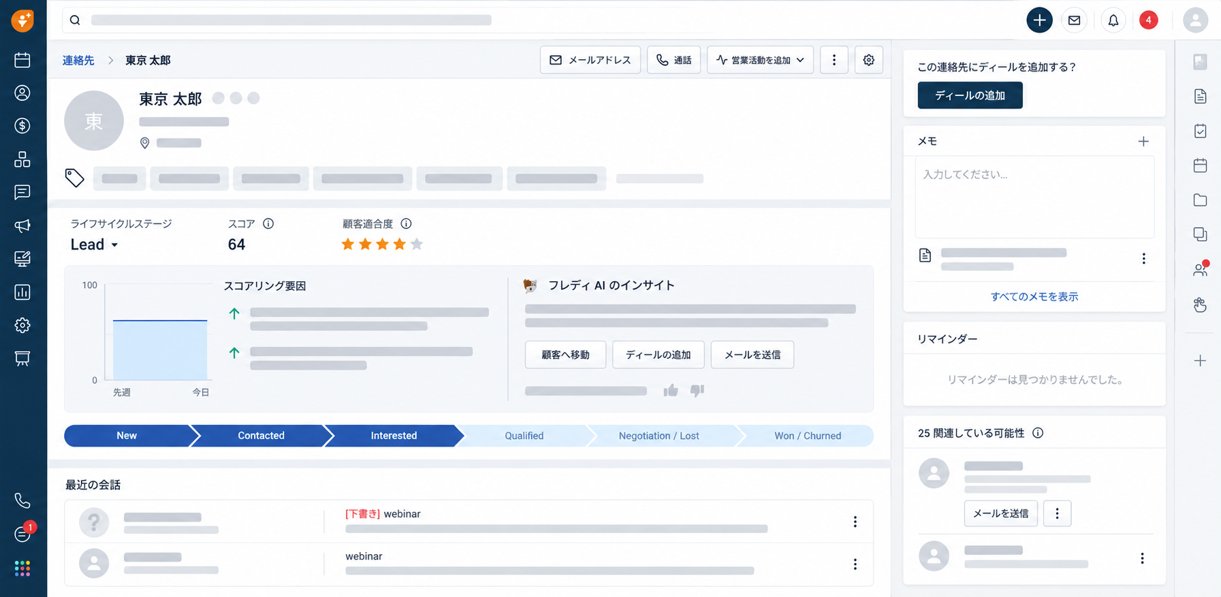Open the colorful app launcher grid icon
This screenshot has width=1221, height=597.
[22, 568]
